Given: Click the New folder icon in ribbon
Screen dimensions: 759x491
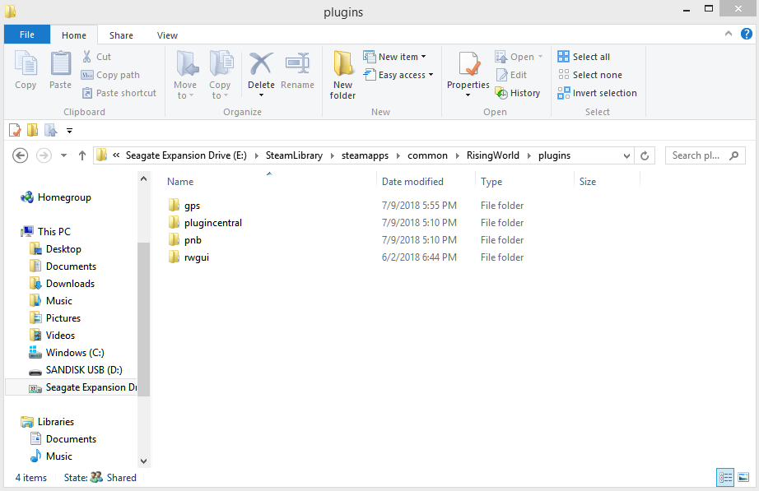Looking at the screenshot, I should point(342,74).
